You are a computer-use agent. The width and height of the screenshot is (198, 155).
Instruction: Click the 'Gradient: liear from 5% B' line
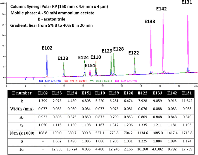(51, 25)
